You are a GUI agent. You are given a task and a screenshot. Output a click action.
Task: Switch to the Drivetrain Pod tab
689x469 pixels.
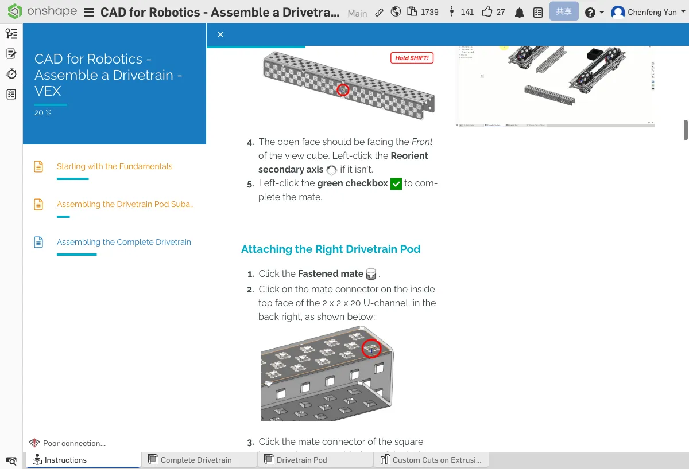[x=301, y=460]
